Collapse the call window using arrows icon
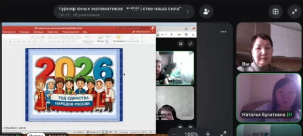 (x=294, y=12)
